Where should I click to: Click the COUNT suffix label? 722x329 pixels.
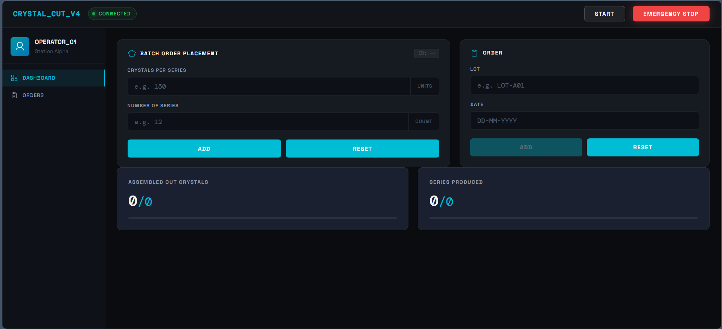(424, 122)
